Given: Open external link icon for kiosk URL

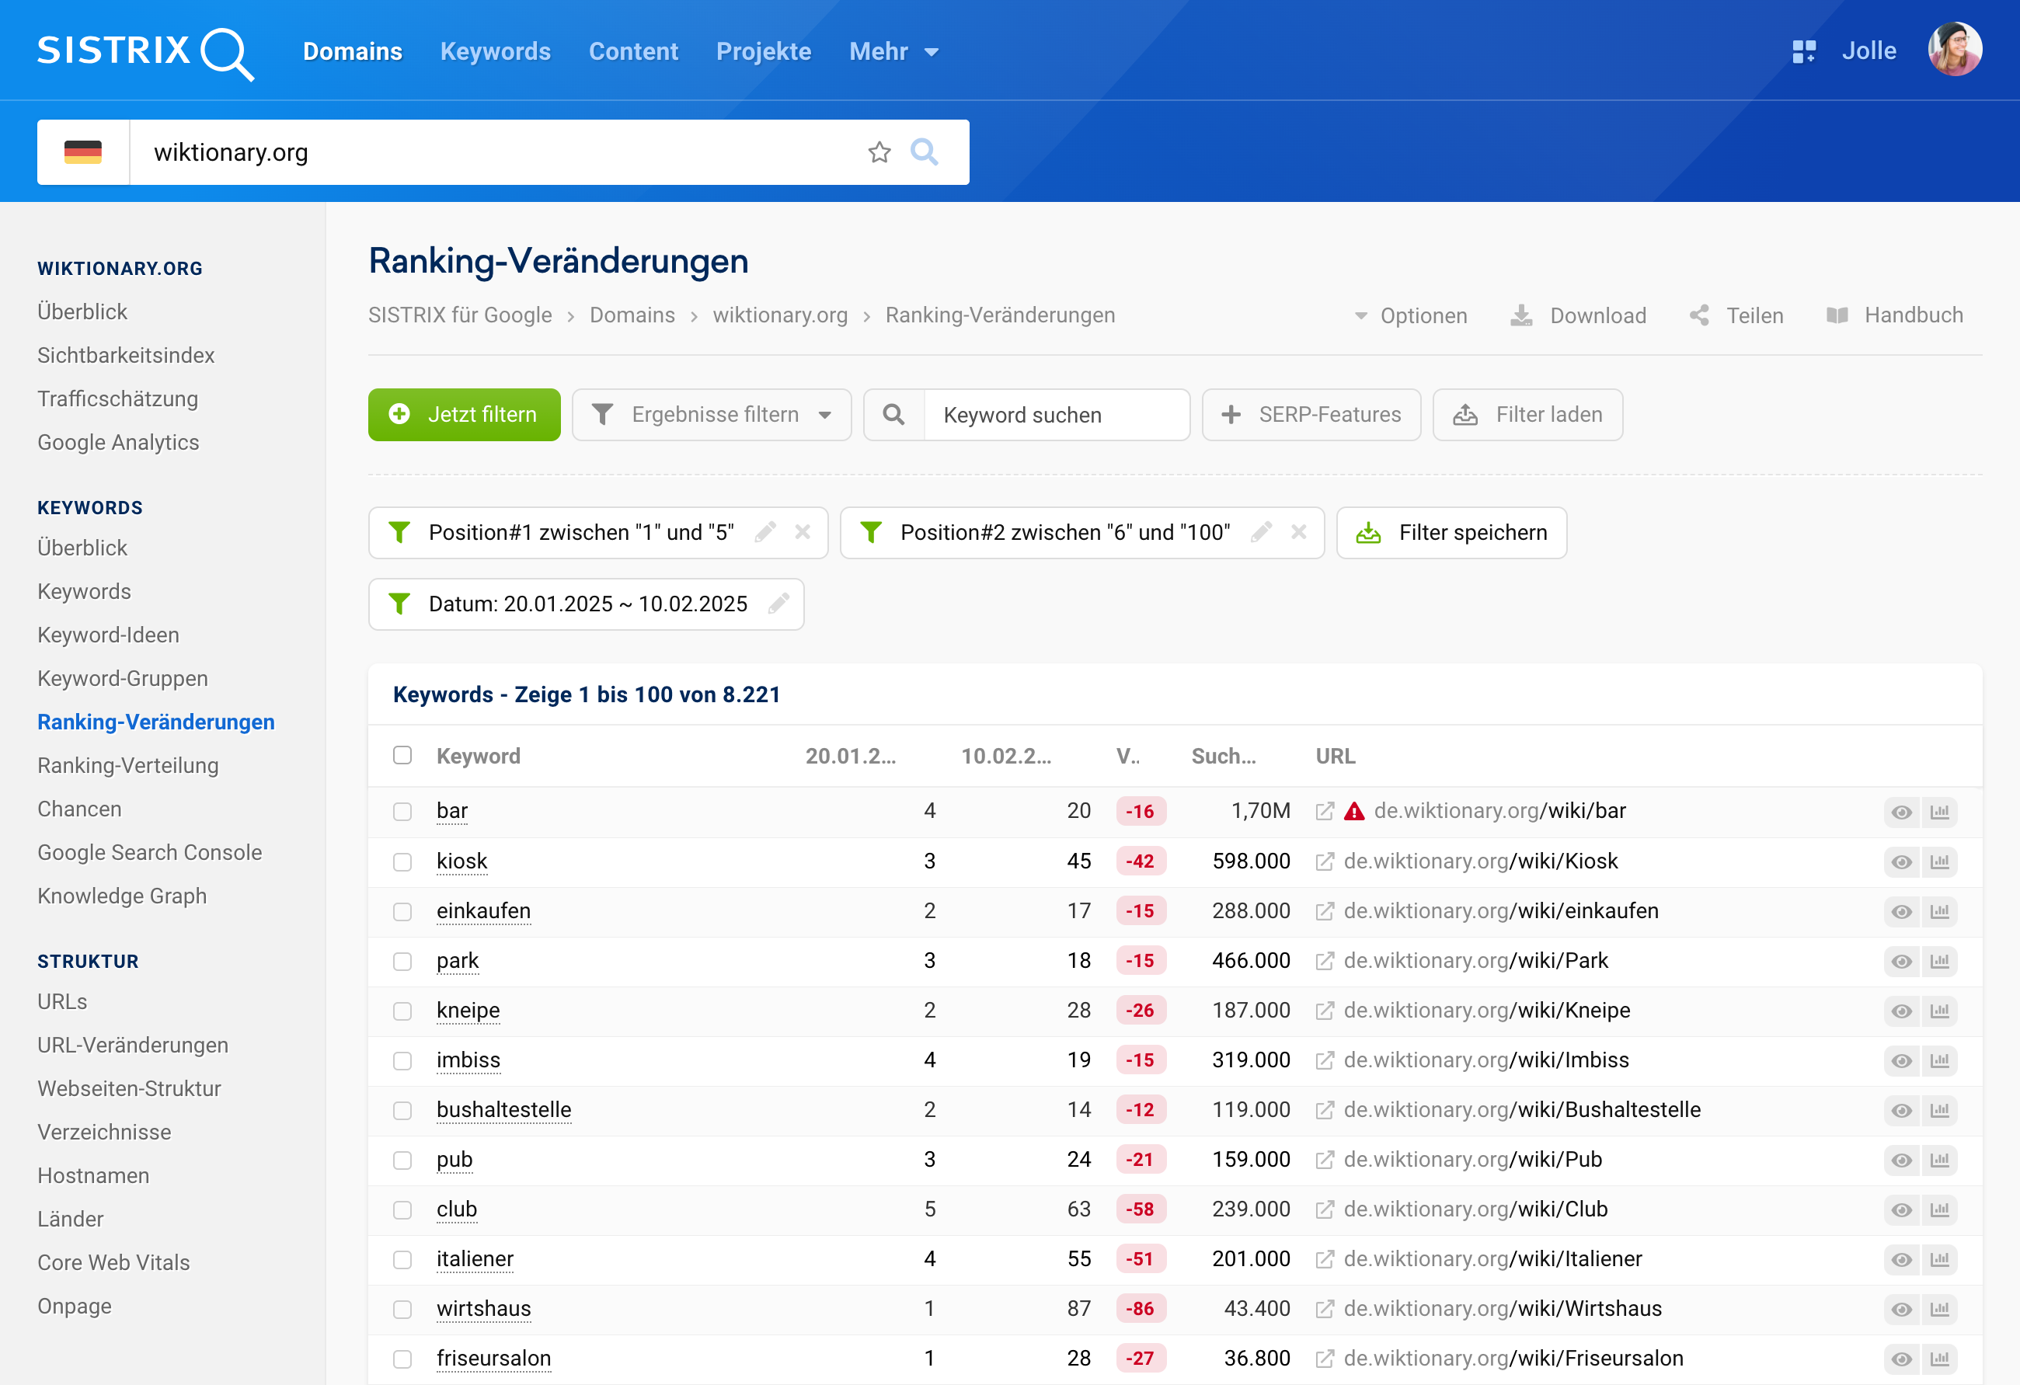Looking at the screenshot, I should click(x=1325, y=861).
